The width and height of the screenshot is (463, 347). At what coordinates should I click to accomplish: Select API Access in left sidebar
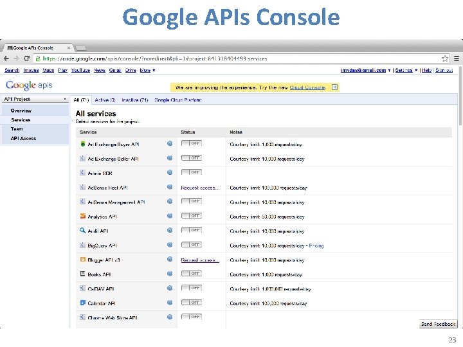pos(24,138)
